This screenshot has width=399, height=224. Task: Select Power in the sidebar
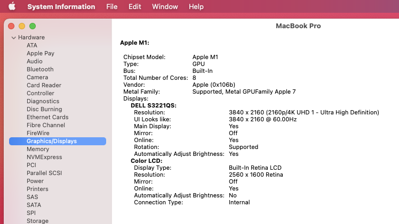click(x=35, y=181)
